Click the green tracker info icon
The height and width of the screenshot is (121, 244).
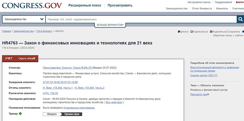click(x=20, y=114)
